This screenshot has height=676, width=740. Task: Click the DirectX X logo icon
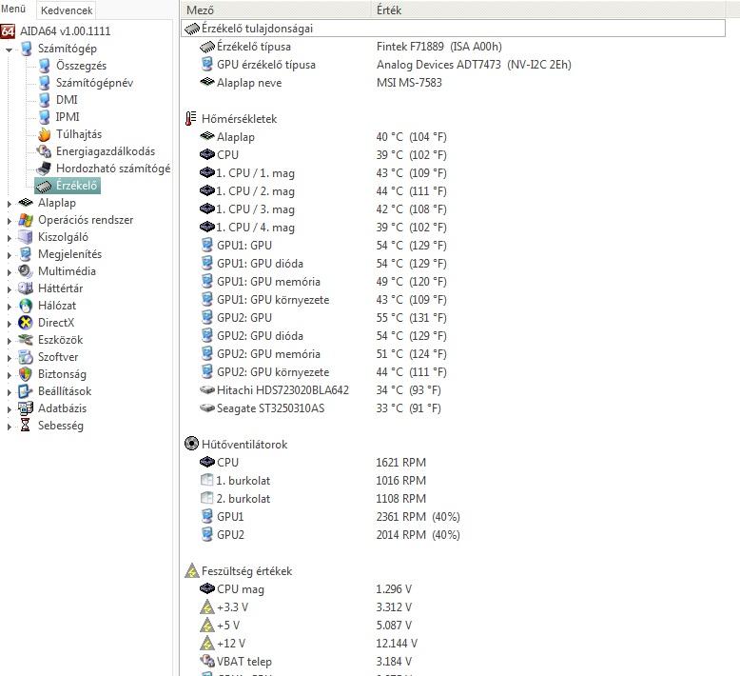26,323
